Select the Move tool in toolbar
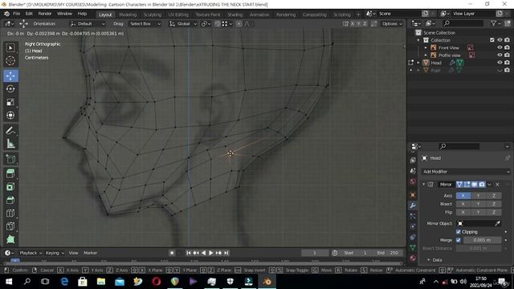This screenshot has height=289, width=514. pyautogui.click(x=10, y=75)
